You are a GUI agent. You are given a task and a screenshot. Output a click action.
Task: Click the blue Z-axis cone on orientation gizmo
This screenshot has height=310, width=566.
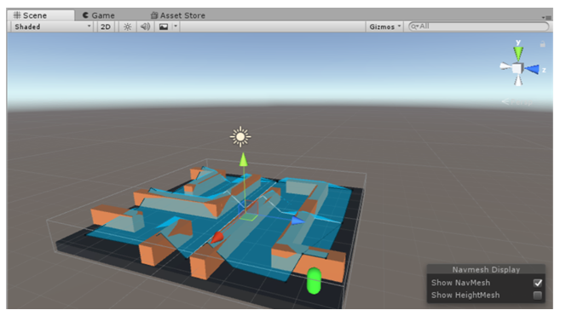[x=532, y=69]
